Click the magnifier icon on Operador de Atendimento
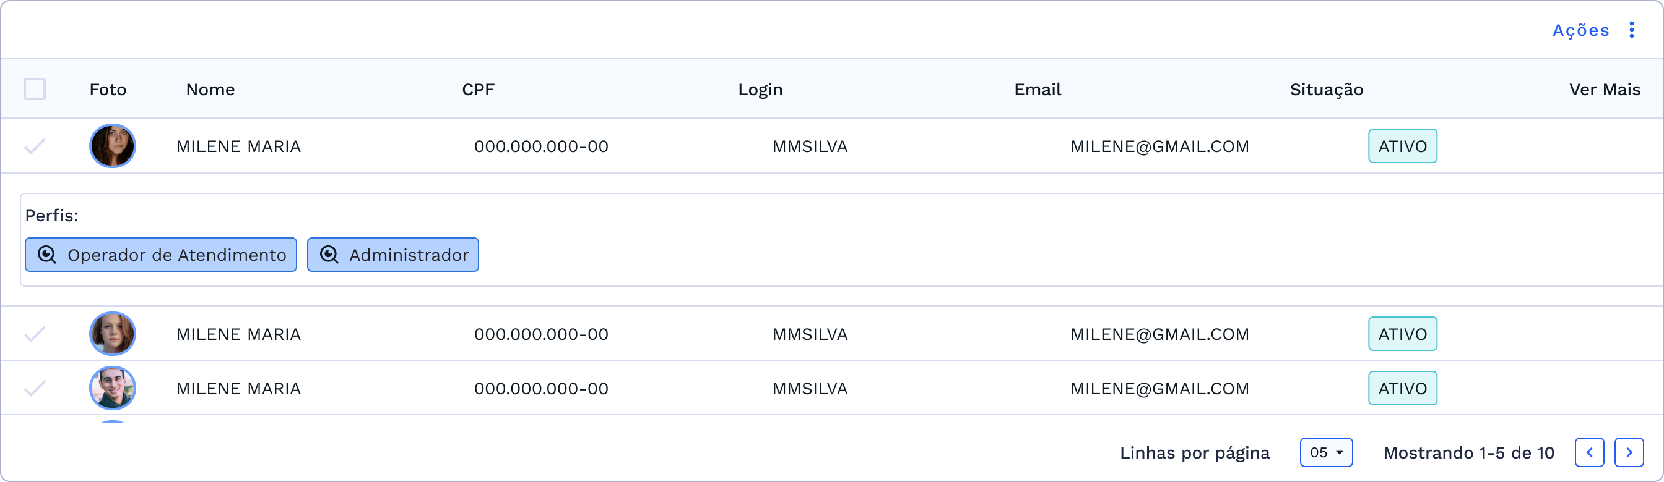The height and width of the screenshot is (482, 1664). (x=46, y=255)
